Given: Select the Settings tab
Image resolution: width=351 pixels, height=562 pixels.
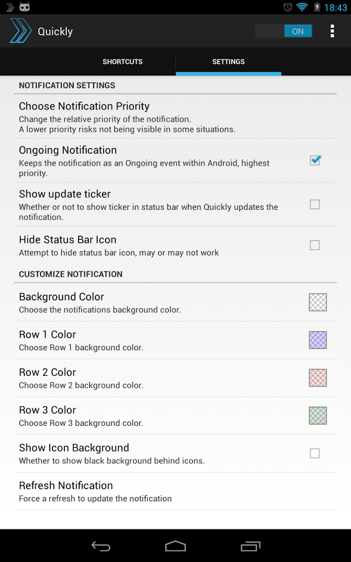Looking at the screenshot, I should tap(229, 62).
